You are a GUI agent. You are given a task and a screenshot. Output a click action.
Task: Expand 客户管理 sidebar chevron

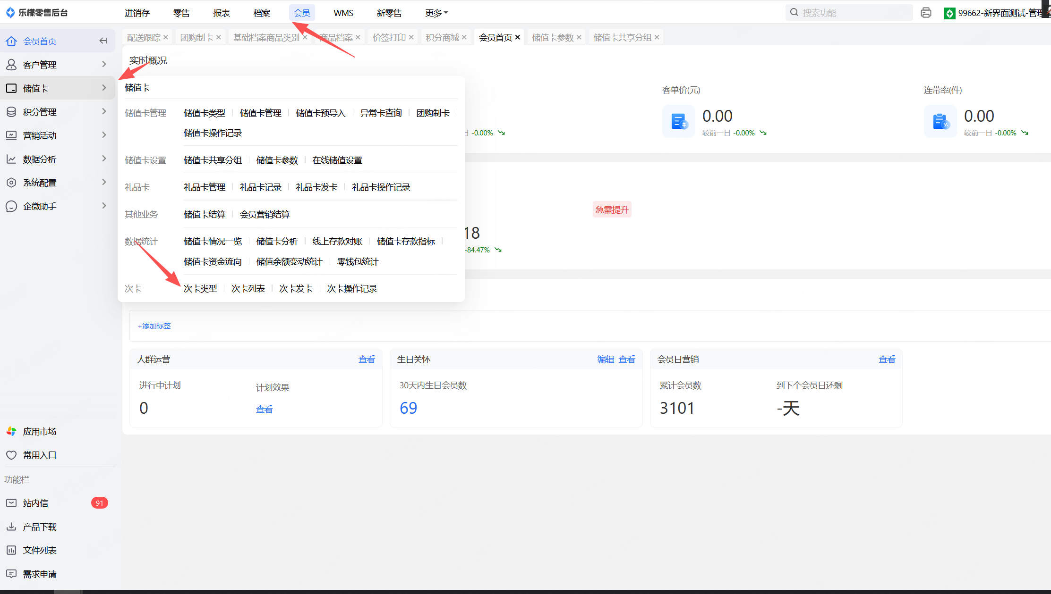[104, 64]
